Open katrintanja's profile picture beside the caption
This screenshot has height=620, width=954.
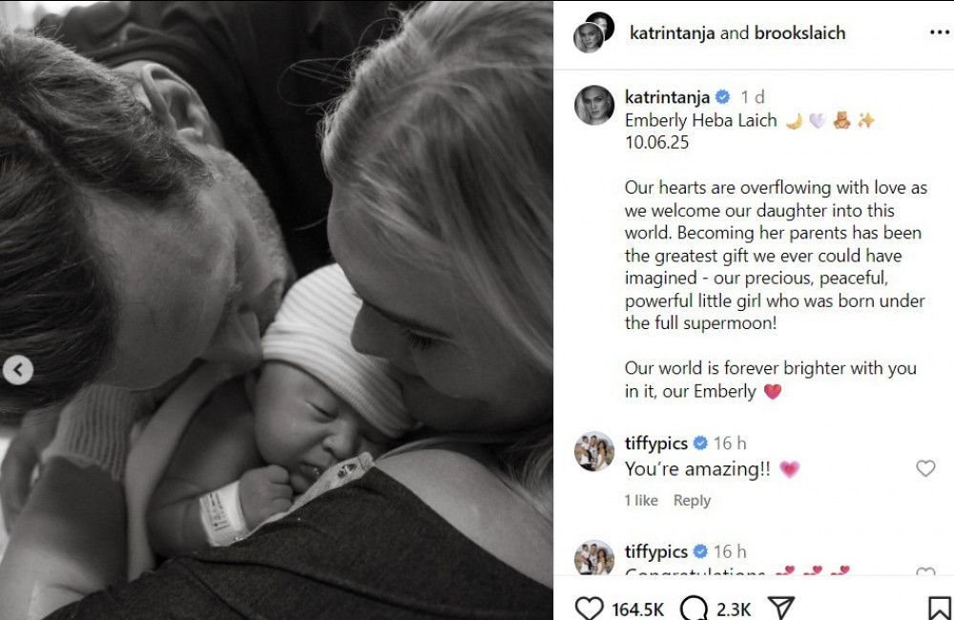(593, 105)
